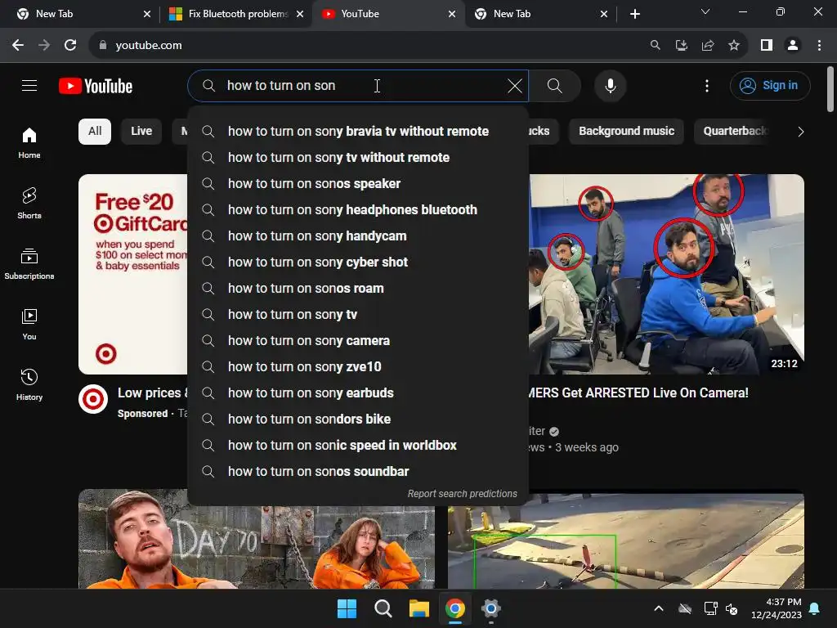Open the notifications bell in tray
The image size is (837, 628).
click(815, 608)
